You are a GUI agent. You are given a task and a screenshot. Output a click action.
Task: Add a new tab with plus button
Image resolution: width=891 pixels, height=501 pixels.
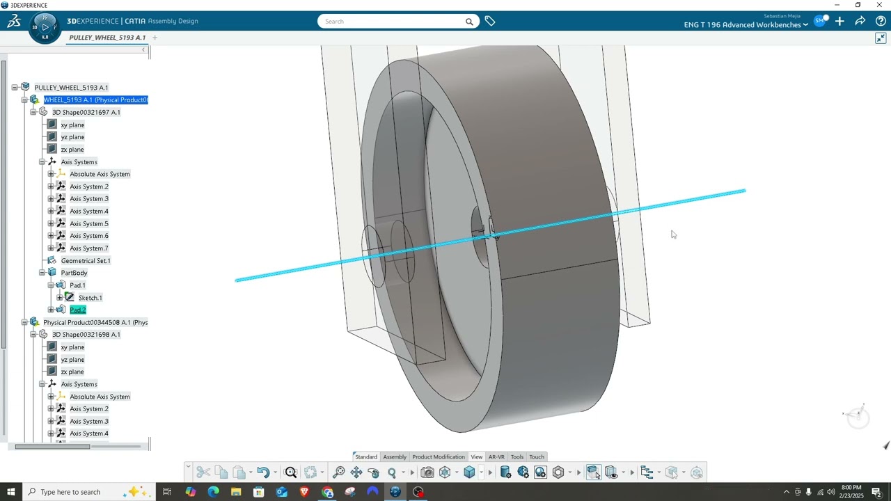(155, 38)
